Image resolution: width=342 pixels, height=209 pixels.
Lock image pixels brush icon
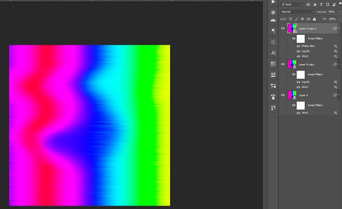pyautogui.click(x=296, y=19)
